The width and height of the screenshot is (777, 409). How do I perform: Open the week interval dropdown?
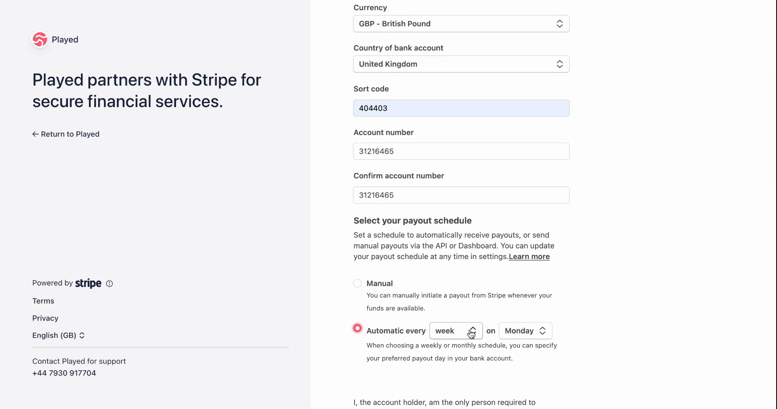[456, 331]
